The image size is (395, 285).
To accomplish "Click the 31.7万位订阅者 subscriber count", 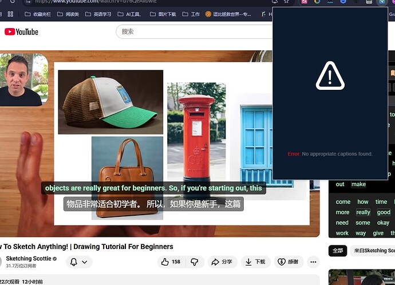I will click(21, 266).
